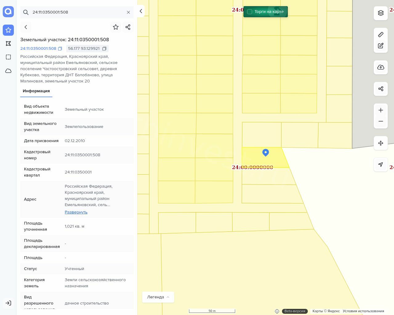Screen dimensions: 394x315
Task: Open the cloud upload tool
Action: [x=381, y=67]
